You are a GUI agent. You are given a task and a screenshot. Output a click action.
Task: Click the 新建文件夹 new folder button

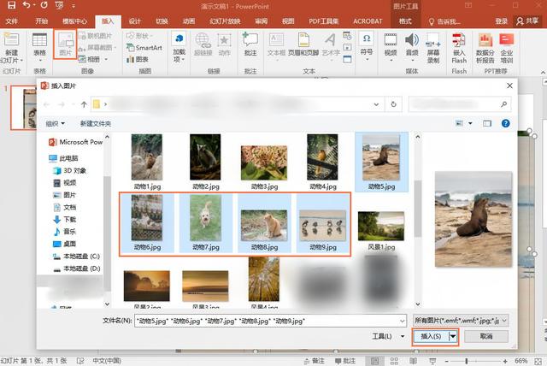pos(96,123)
